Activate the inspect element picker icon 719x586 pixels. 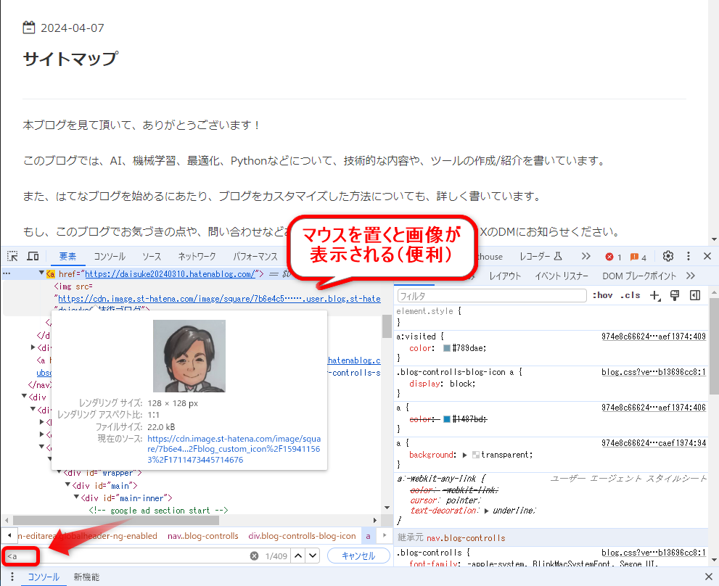[13, 256]
